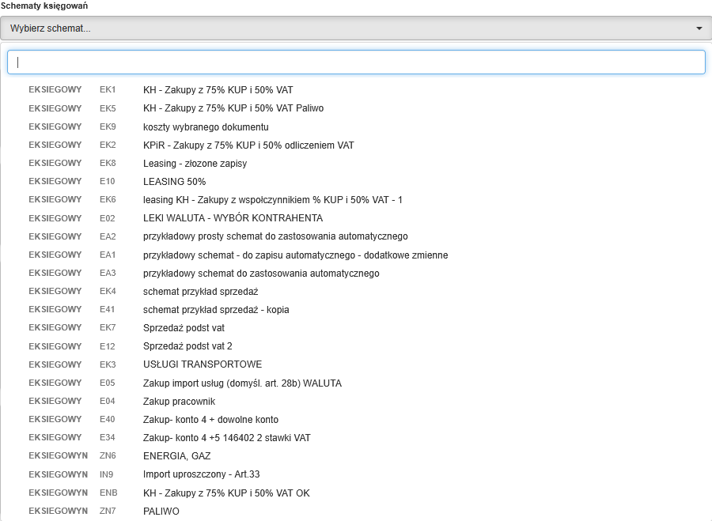712x521 pixels.
Task: Select 'LEKI WALUTA - WYBÓR KONTRAHENTA'
Action: coord(233,218)
